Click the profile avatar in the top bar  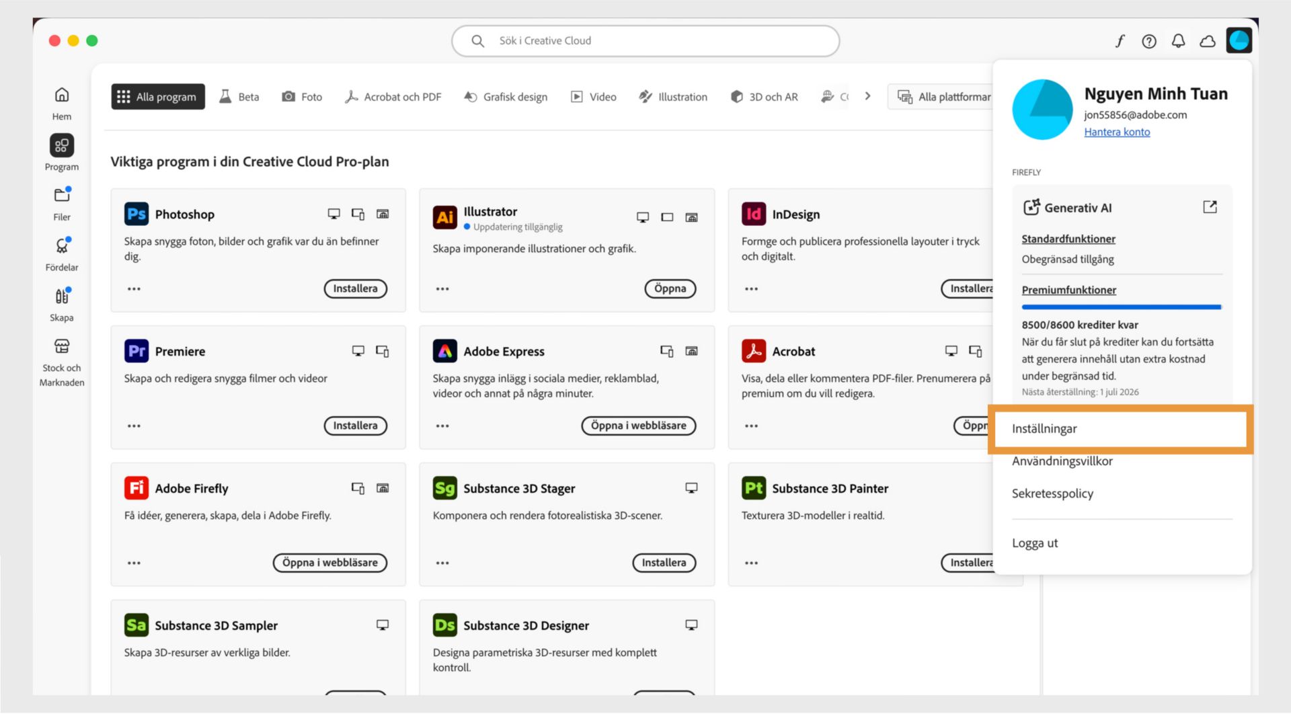click(1239, 40)
